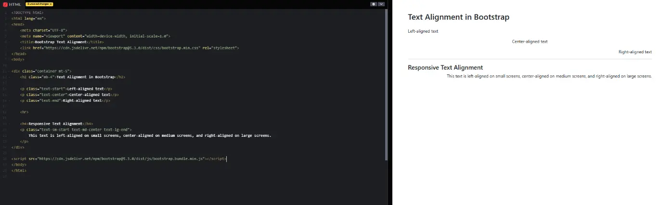Screen dimensions: 663x205
Task: Click the red HTML editor logo icon
Action: click(x=5, y=4)
